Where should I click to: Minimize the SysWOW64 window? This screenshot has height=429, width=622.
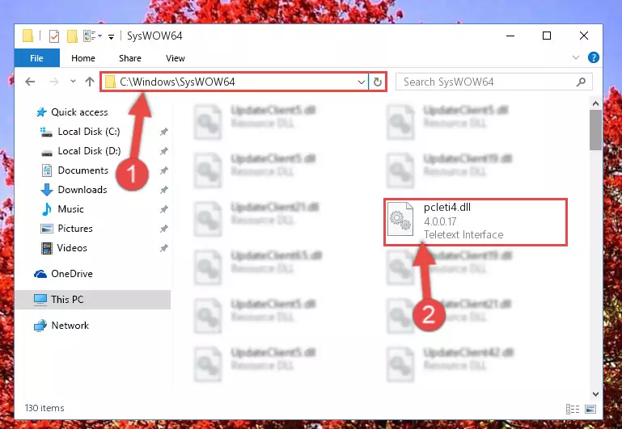pyautogui.click(x=510, y=36)
